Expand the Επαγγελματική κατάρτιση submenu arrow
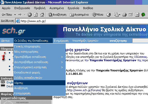 pyautogui.click(x=62, y=68)
